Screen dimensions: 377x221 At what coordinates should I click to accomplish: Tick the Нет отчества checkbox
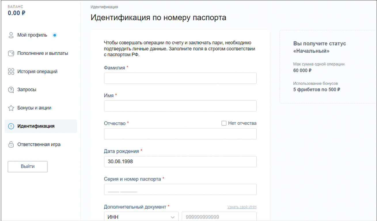224,123
